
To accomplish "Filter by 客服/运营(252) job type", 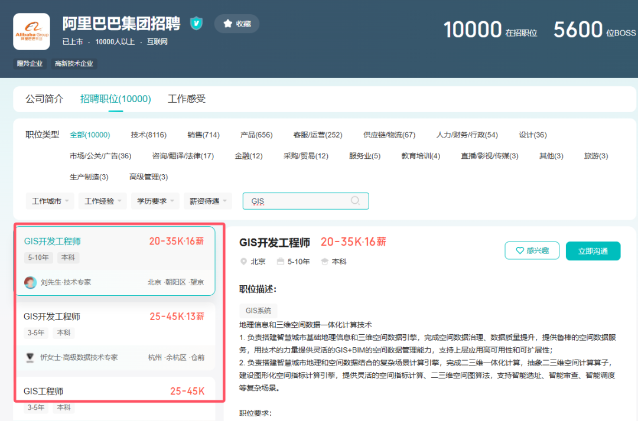I will point(318,135).
